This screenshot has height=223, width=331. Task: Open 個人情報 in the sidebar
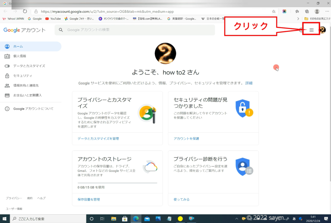click(x=20, y=56)
